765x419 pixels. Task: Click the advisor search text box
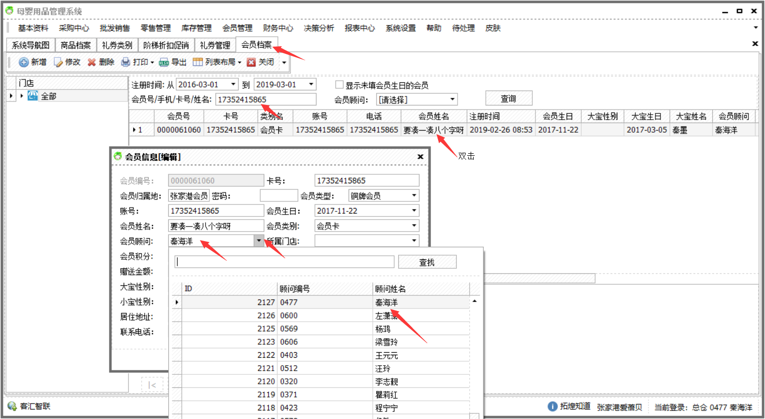pyautogui.click(x=284, y=262)
